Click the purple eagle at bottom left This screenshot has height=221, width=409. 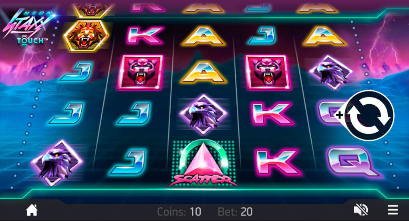(x=56, y=162)
